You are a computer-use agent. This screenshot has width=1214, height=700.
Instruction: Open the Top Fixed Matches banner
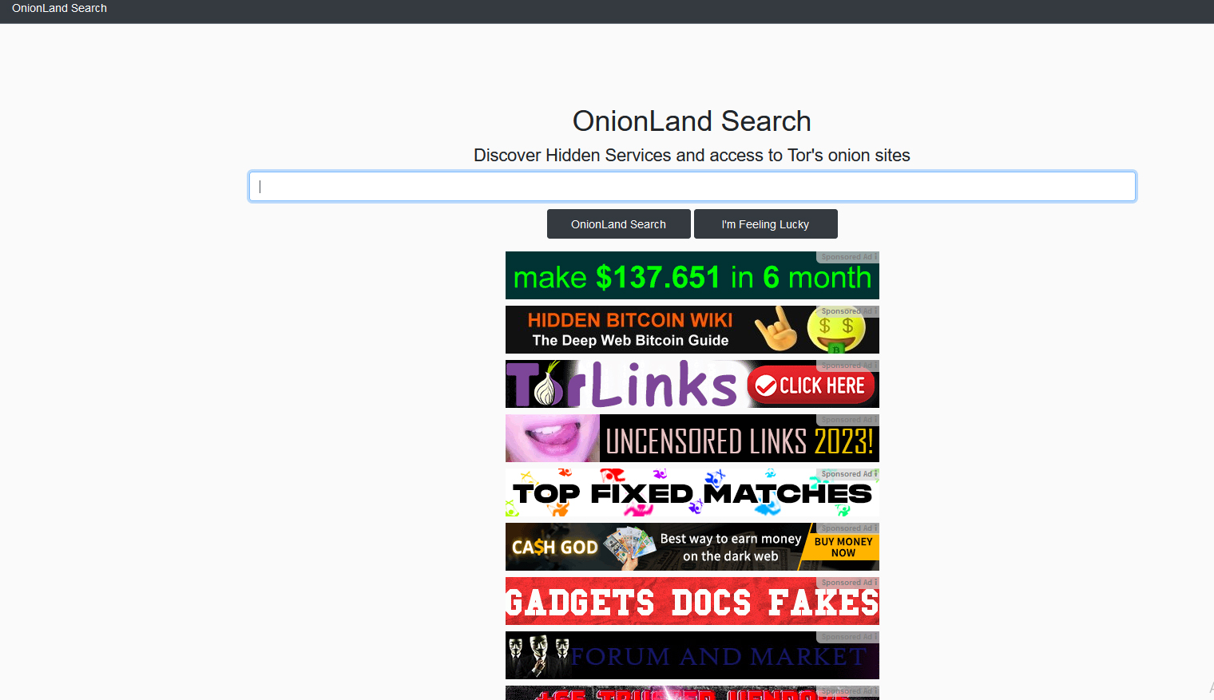692,492
